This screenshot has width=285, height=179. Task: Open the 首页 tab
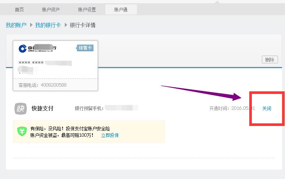coord(19,10)
